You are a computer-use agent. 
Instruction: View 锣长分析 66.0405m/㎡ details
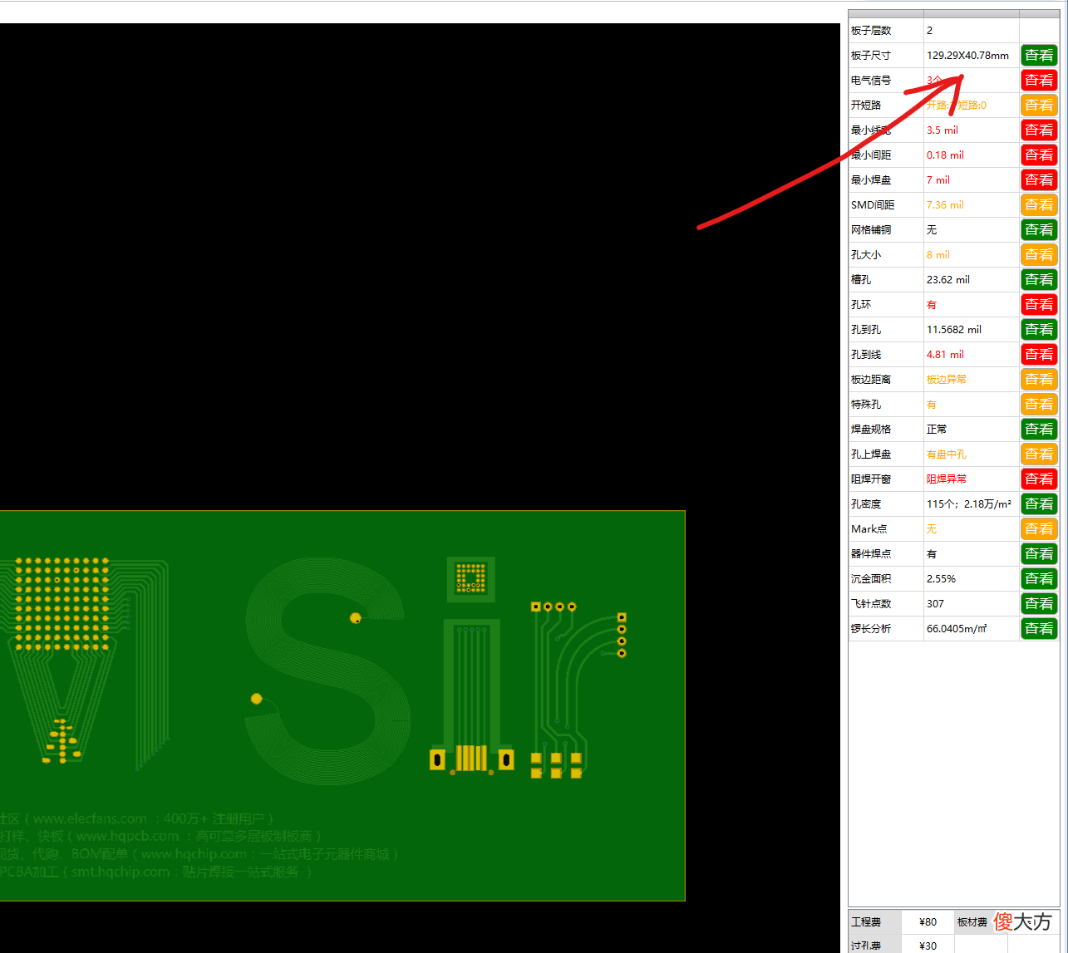[x=1039, y=629]
